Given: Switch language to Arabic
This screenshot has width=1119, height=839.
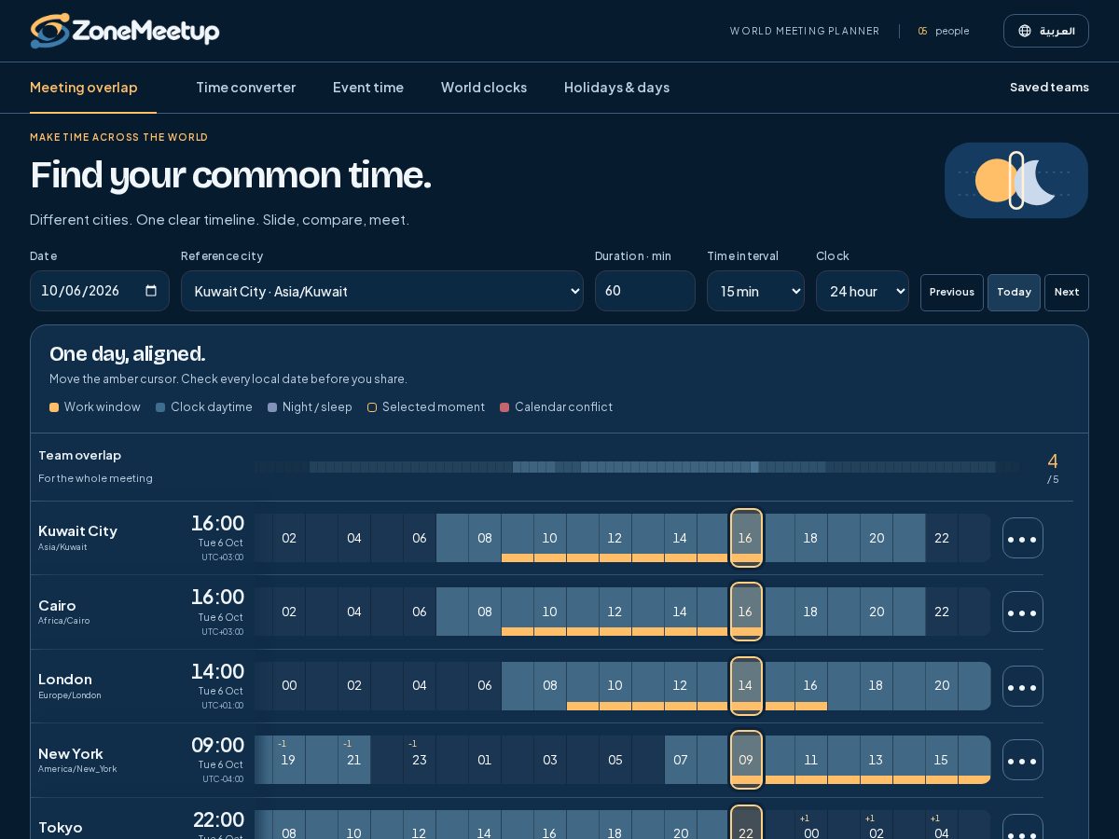Looking at the screenshot, I should click(1046, 31).
